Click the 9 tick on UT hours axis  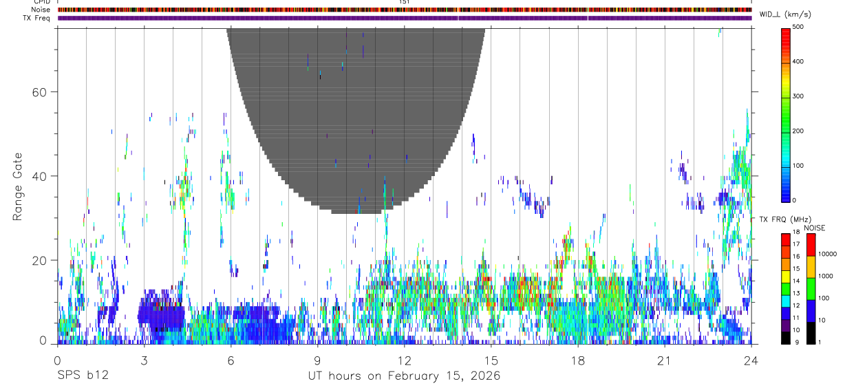[317, 360]
